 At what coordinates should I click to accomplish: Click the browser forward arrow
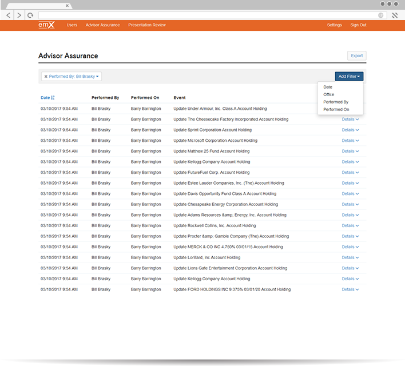click(x=19, y=15)
